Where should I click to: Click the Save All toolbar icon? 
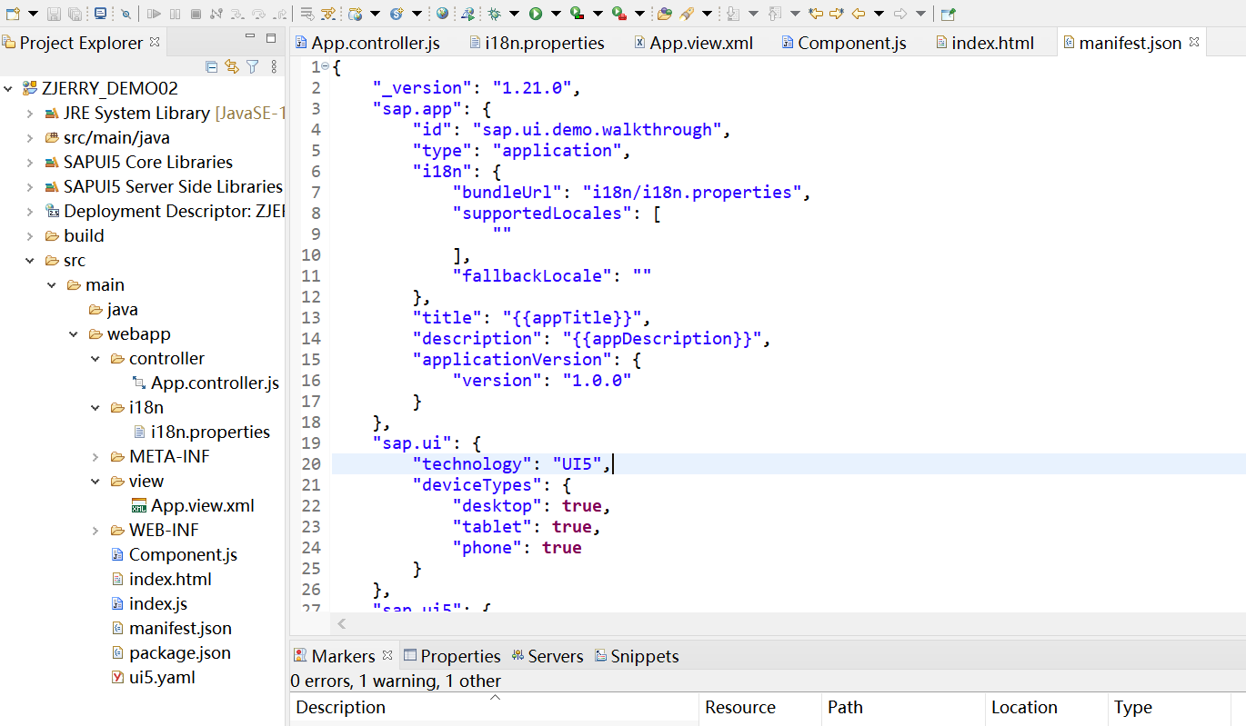[x=73, y=14]
